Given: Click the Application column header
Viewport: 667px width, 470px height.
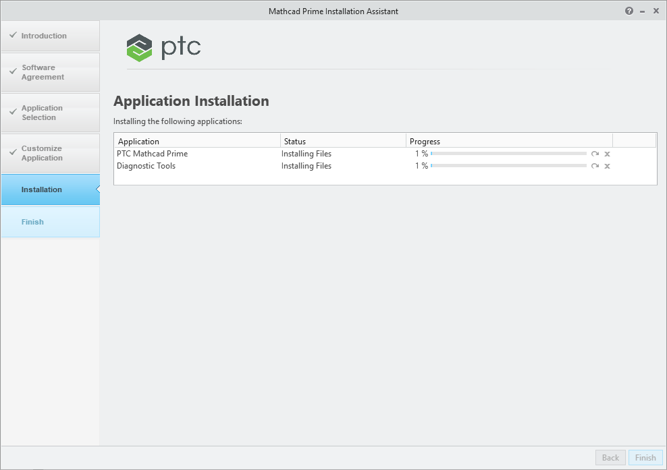Looking at the screenshot, I should click(x=138, y=142).
